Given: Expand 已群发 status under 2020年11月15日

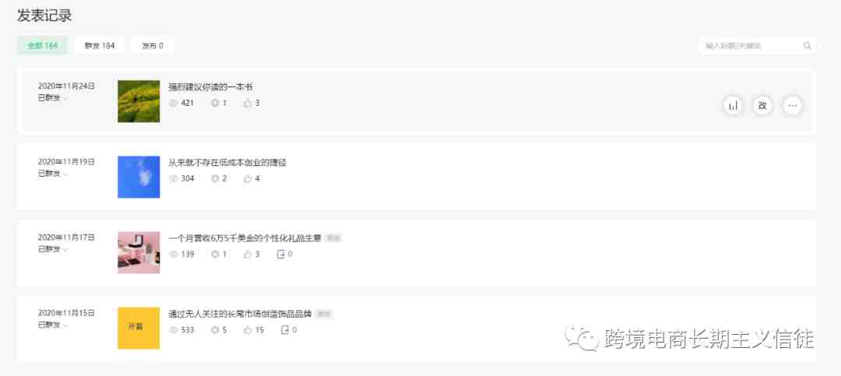Looking at the screenshot, I should (53, 325).
